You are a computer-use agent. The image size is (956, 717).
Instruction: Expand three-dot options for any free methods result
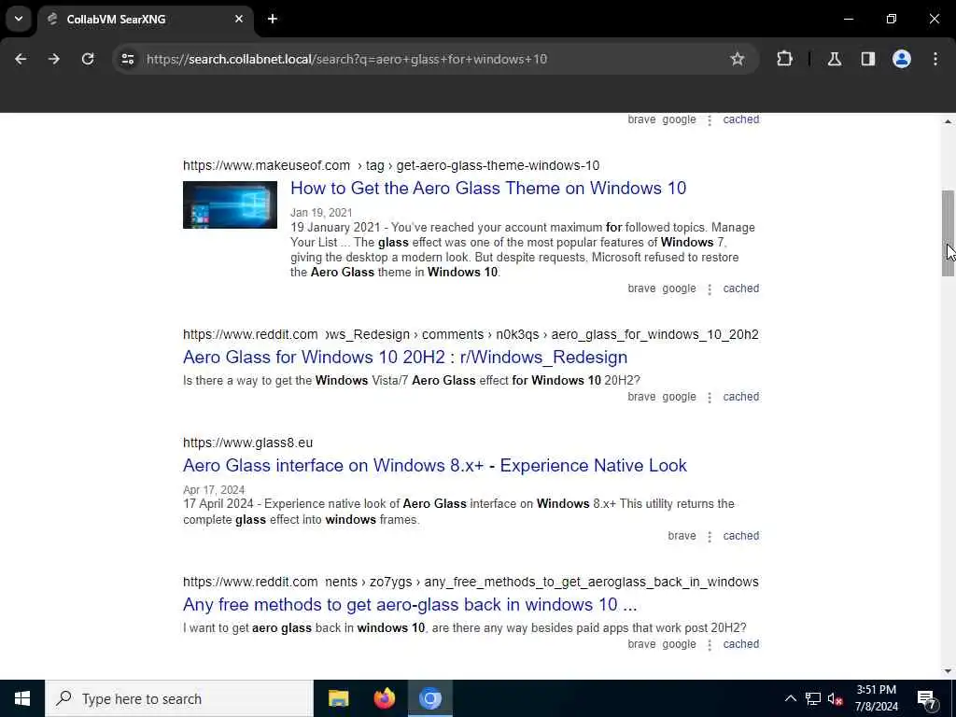[x=710, y=645]
